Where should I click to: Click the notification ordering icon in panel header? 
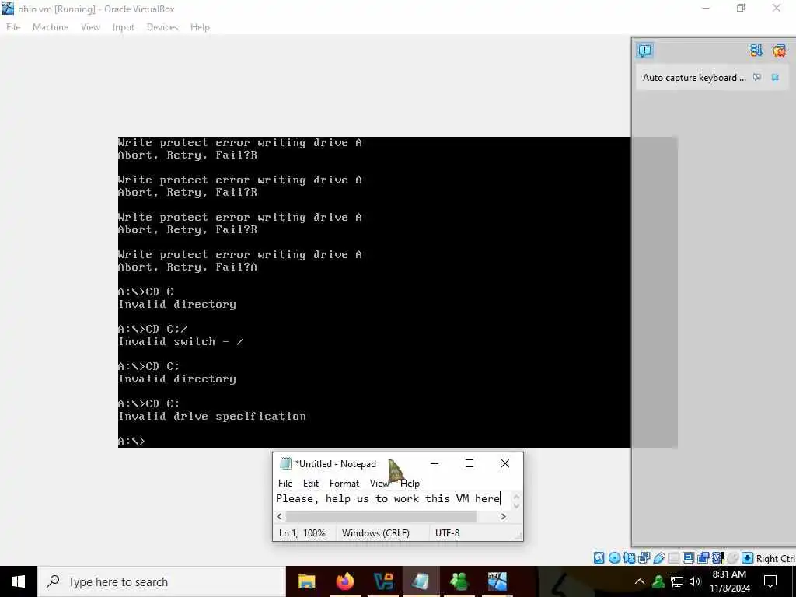pos(756,51)
